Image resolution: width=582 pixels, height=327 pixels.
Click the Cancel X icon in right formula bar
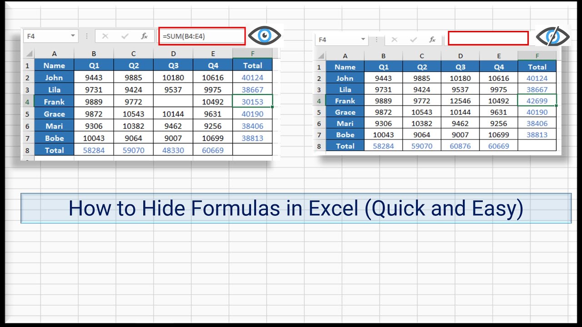tap(394, 40)
